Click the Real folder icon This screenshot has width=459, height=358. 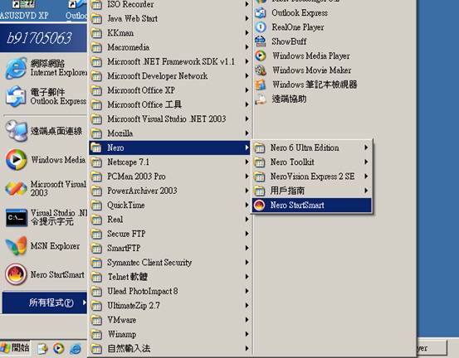[96, 220]
